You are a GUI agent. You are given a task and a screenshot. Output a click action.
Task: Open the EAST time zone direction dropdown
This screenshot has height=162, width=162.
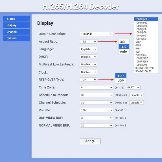tap(133, 87)
